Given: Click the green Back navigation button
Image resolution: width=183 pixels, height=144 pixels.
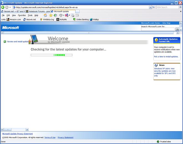Looking at the screenshot, I should point(3,7).
